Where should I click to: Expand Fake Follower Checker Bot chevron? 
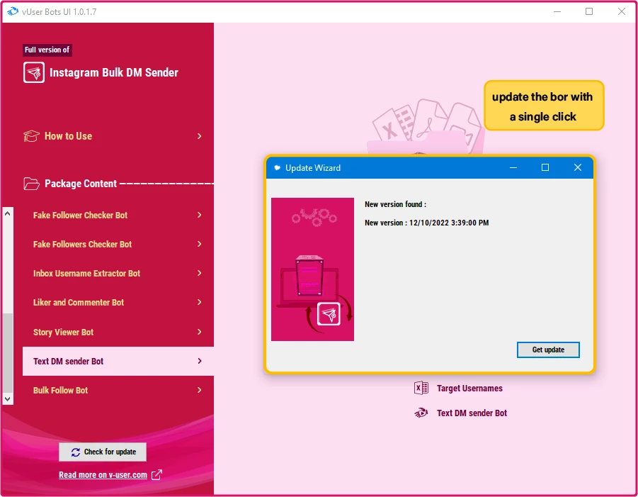click(200, 215)
